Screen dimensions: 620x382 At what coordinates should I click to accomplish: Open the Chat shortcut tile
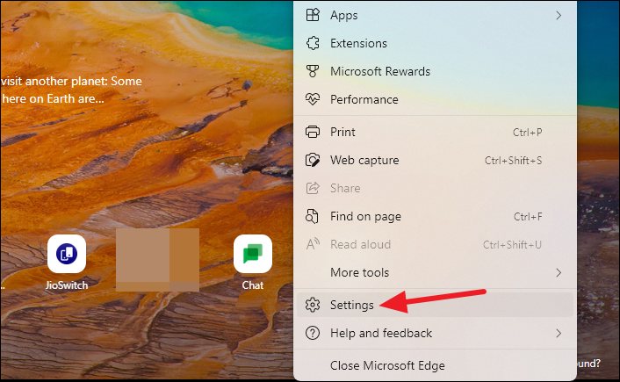pos(253,254)
